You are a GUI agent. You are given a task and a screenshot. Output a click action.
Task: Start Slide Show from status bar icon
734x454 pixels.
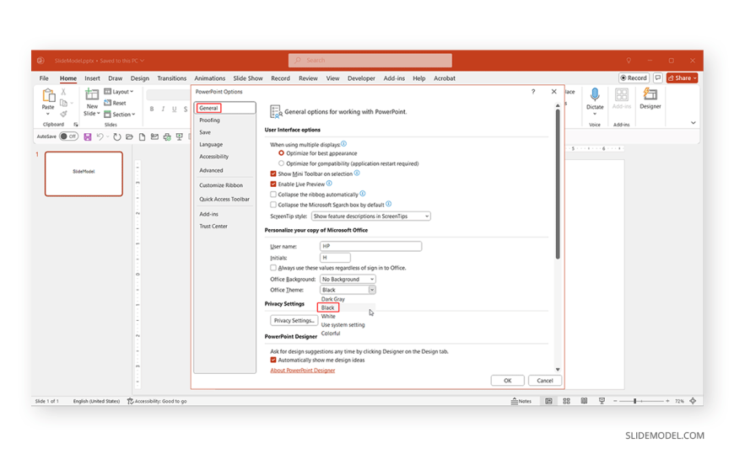602,401
